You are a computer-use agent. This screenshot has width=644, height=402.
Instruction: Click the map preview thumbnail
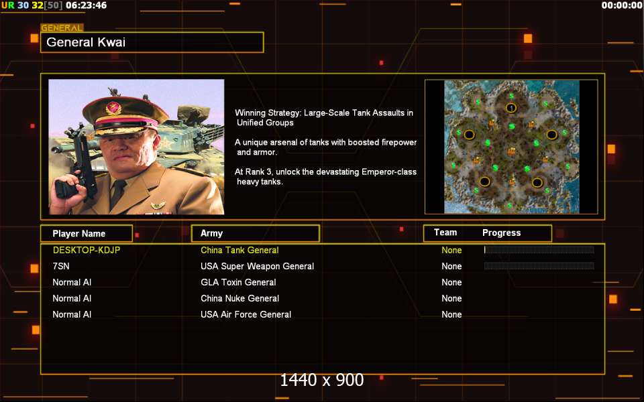point(511,147)
